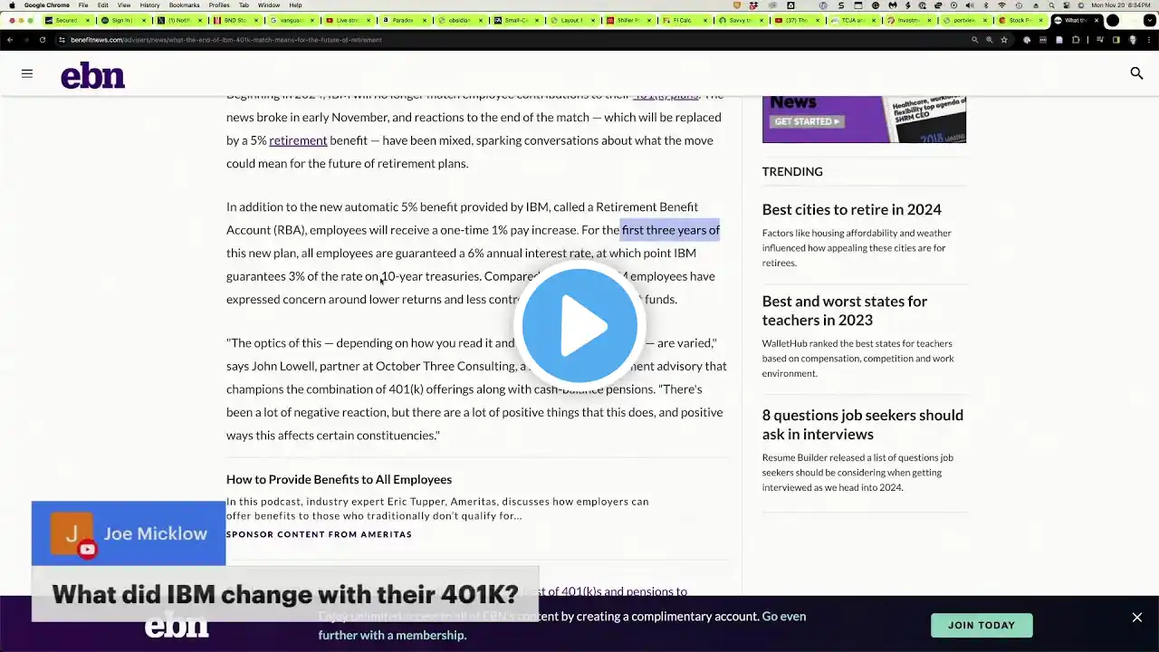Image resolution: width=1159 pixels, height=652 pixels.
Task: Follow the 'retirement' hyperlink in article
Action: [x=298, y=140]
